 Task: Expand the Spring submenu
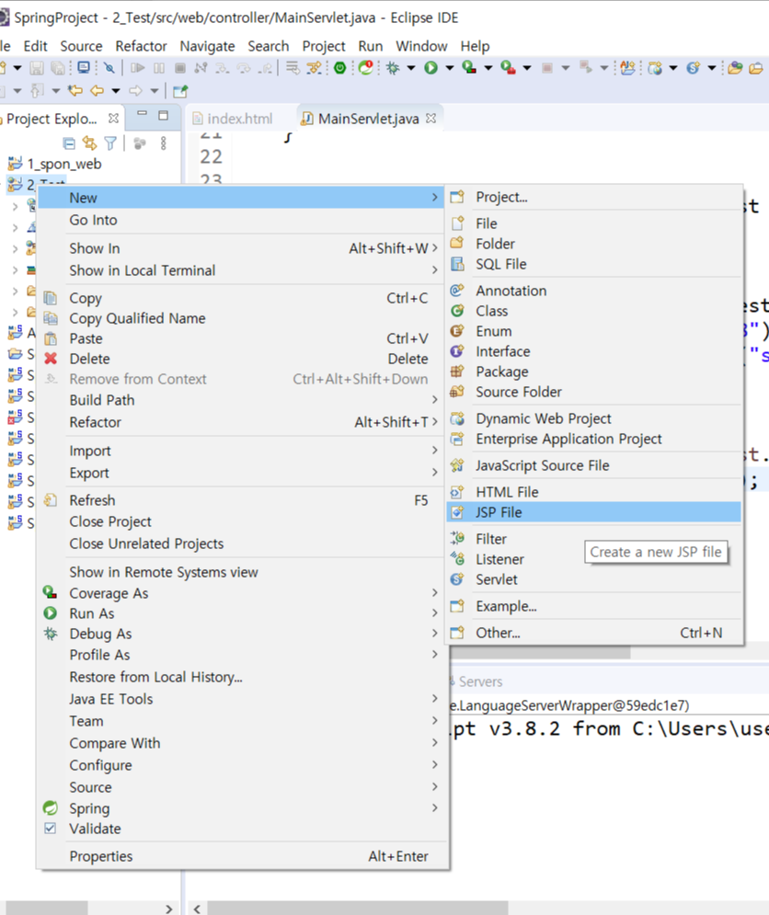(x=242, y=808)
